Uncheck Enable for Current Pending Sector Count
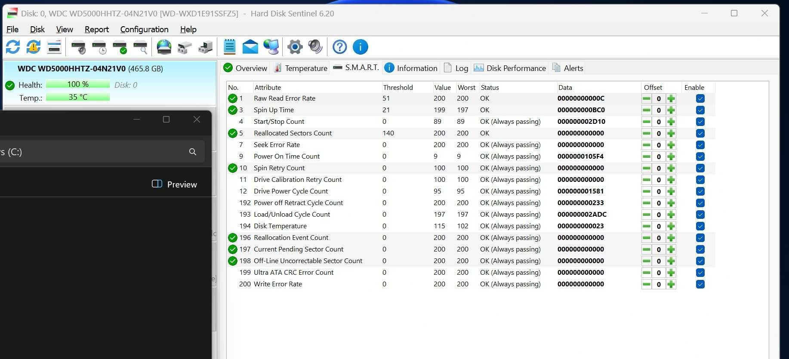This screenshot has width=789, height=359. pyautogui.click(x=700, y=249)
